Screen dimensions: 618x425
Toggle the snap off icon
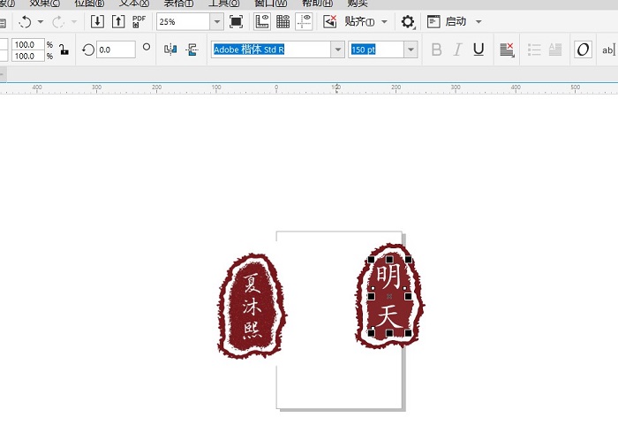329,21
